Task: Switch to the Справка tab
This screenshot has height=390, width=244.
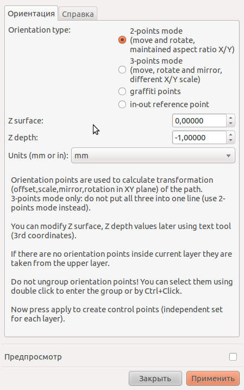Action: [78, 14]
